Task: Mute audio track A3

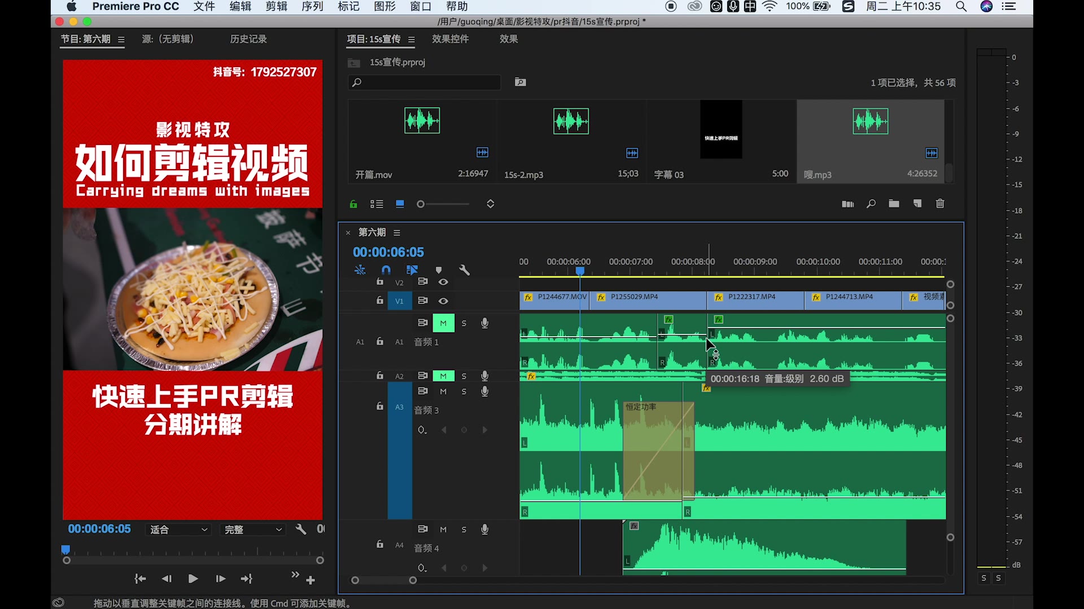Action: pyautogui.click(x=443, y=391)
